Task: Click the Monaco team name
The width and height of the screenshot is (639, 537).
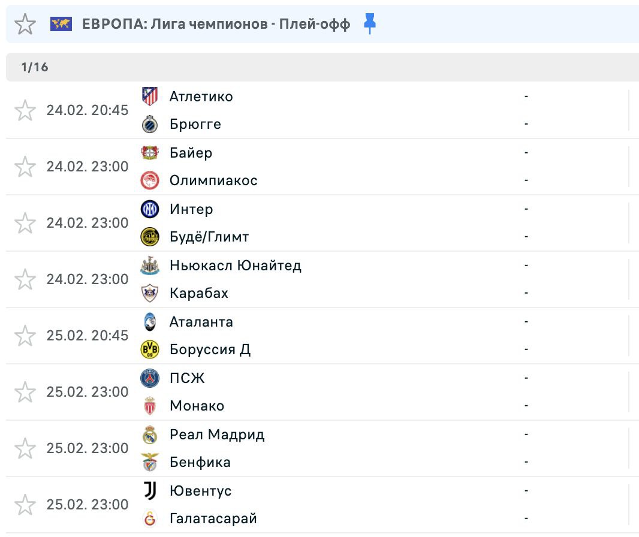Action: pyautogui.click(x=197, y=406)
